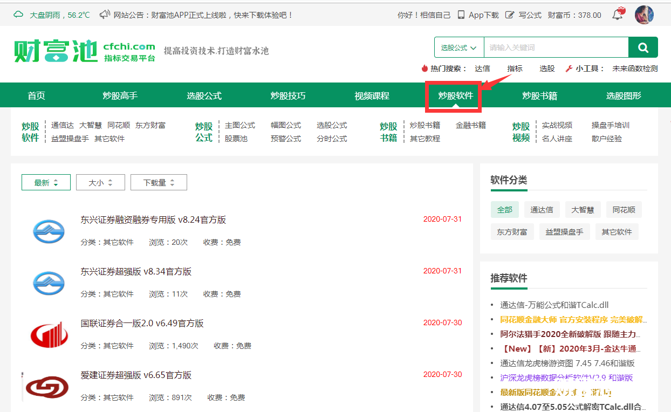Open the 未来函数检测 tool

pyautogui.click(x=635, y=68)
